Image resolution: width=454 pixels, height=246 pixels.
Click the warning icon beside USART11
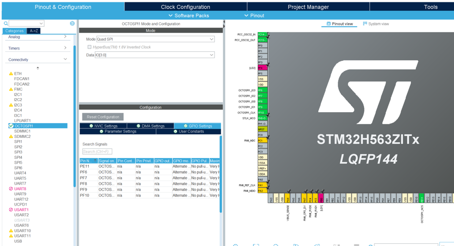[x=11, y=236]
